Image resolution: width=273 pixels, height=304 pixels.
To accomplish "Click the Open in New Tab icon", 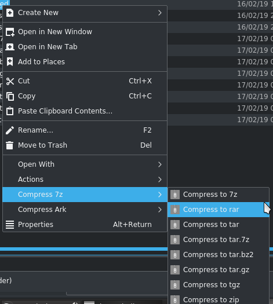I will coord(10,47).
